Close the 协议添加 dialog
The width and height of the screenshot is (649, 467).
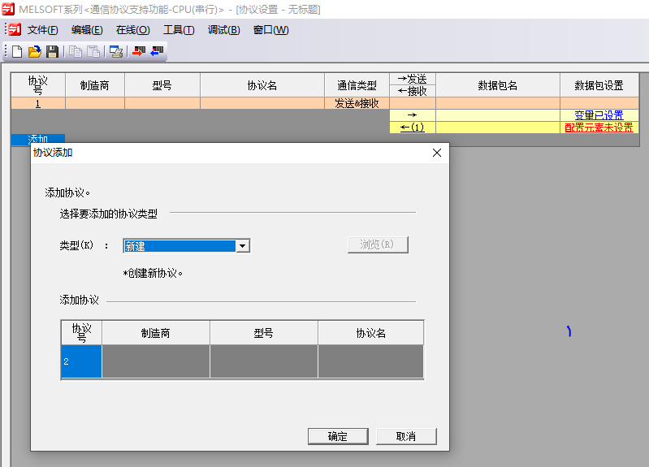[436, 153]
